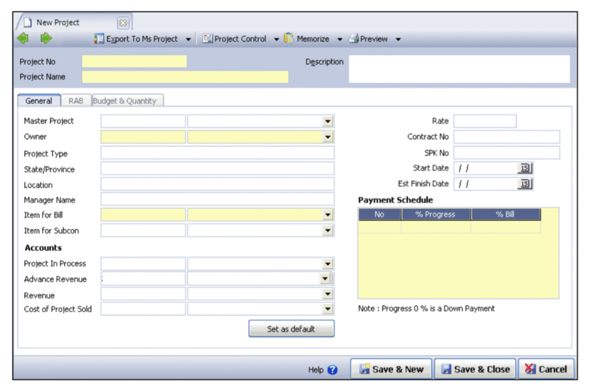
Task: Click the green forward navigation arrow
Action: 45,39
